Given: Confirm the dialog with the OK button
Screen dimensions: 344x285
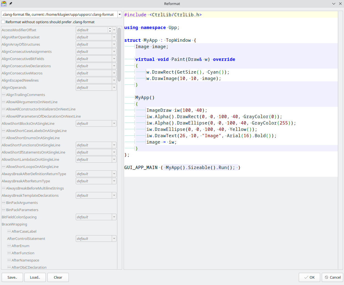Looking at the screenshot, I should [309, 277].
